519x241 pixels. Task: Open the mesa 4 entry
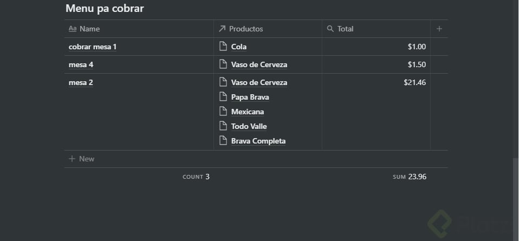(81, 64)
